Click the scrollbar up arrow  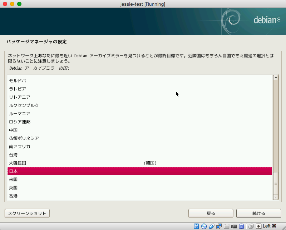276,78
